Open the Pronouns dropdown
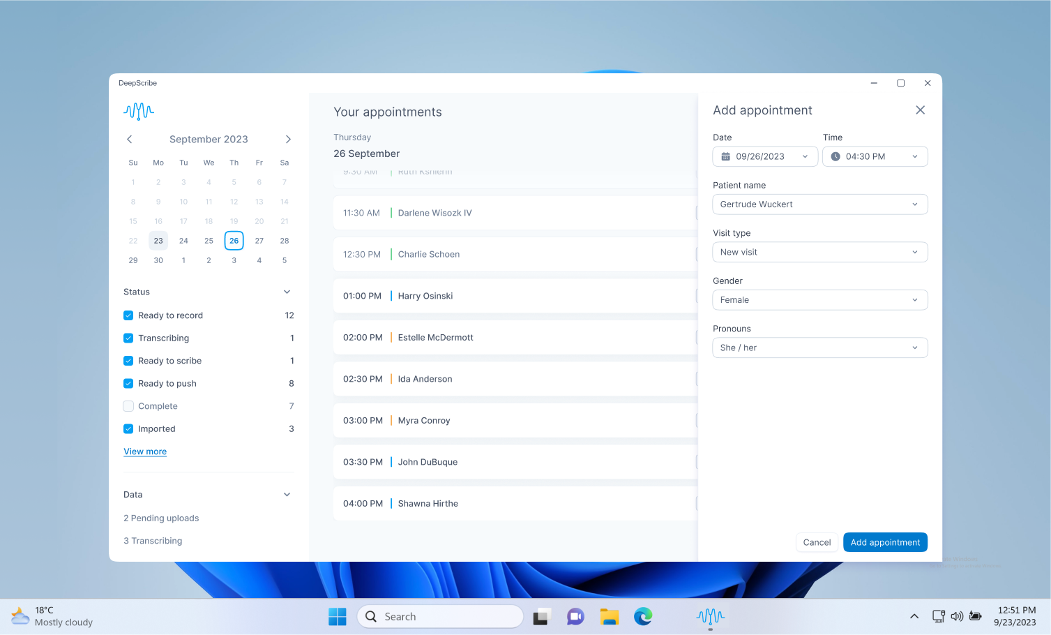This screenshot has width=1051, height=635. pos(820,348)
